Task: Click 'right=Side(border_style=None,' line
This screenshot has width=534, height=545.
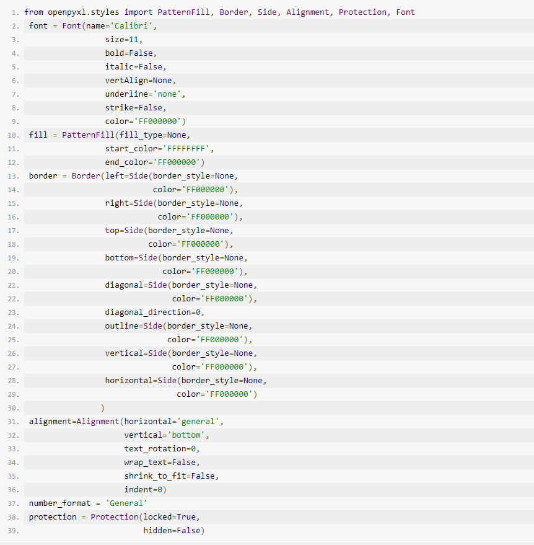Action: [174, 203]
